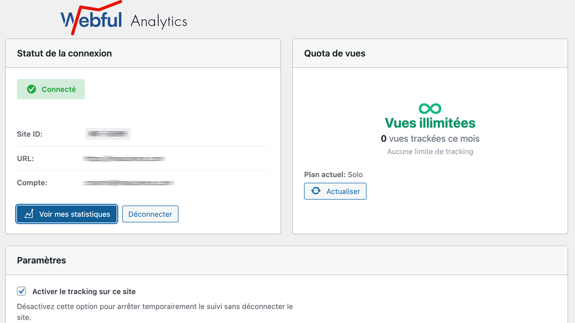The image size is (575, 323).
Task: Click the Paramètres section header
Action: click(287, 260)
